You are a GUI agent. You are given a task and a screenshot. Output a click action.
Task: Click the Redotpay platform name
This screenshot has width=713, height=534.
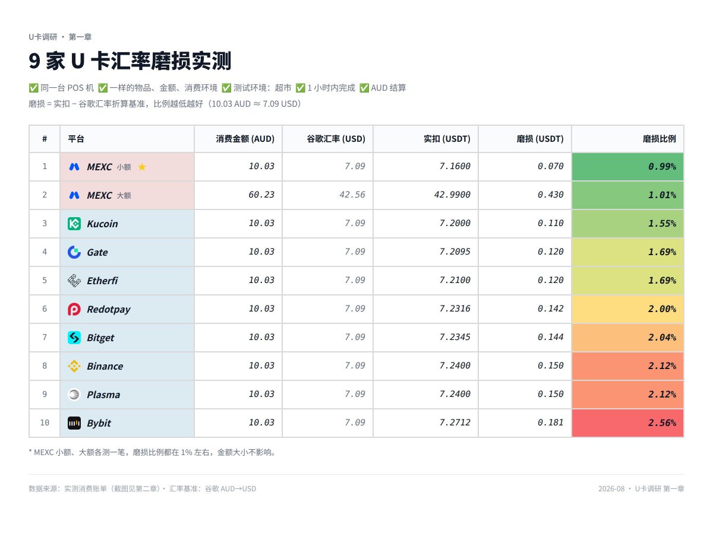(x=109, y=310)
